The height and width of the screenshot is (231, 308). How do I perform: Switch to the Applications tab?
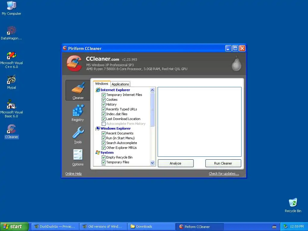(x=120, y=84)
